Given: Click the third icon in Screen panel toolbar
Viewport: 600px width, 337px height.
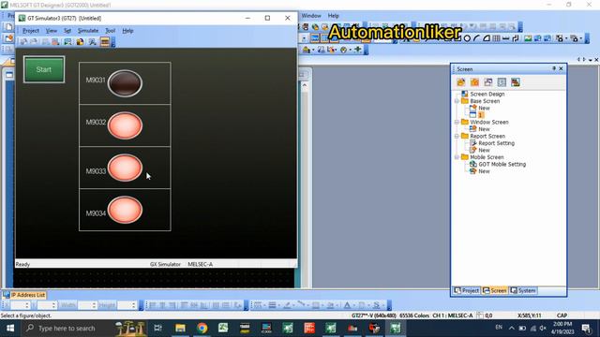Looking at the screenshot, I should [x=488, y=82].
